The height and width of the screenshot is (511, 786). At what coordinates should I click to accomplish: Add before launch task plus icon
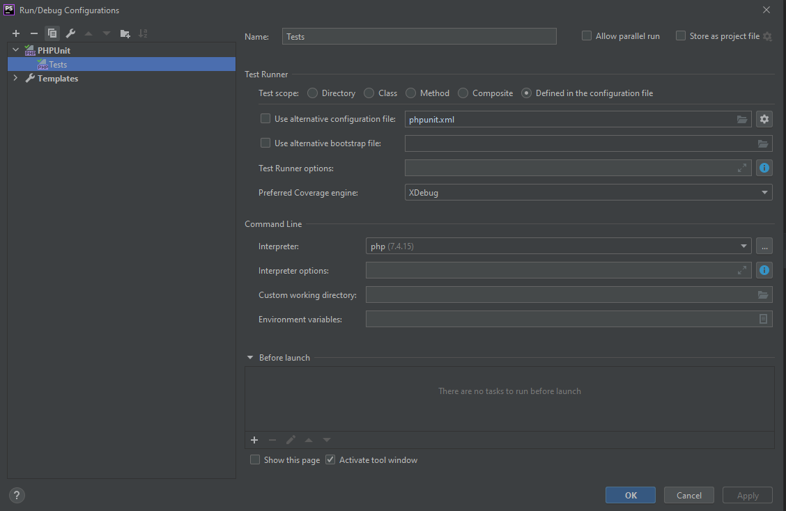254,440
